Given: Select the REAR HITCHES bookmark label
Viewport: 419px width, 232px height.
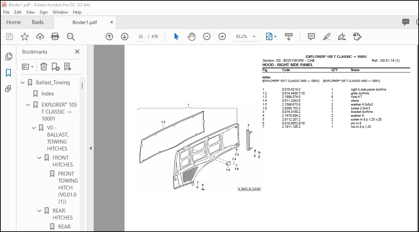Looking at the screenshot, I should point(63,214).
